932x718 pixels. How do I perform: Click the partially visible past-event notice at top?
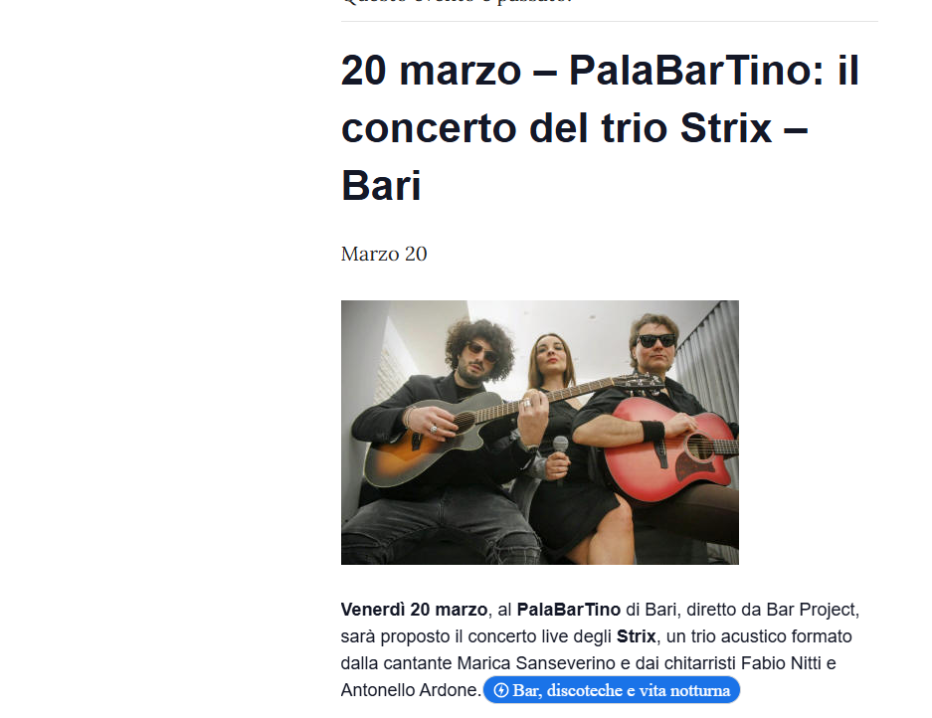[x=457, y=2]
